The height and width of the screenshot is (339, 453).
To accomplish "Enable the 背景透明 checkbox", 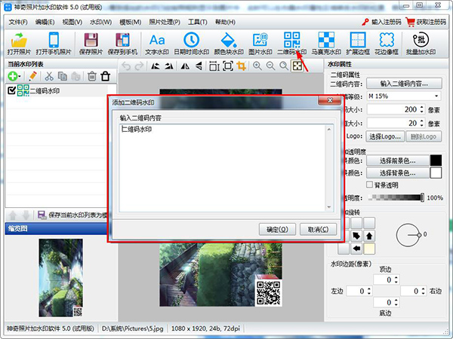I will 369,185.
